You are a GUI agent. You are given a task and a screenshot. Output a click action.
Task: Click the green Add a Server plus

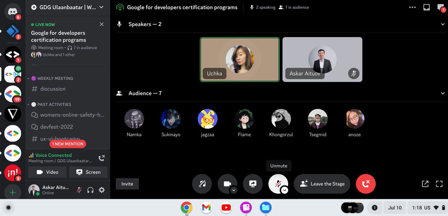click(x=12, y=193)
